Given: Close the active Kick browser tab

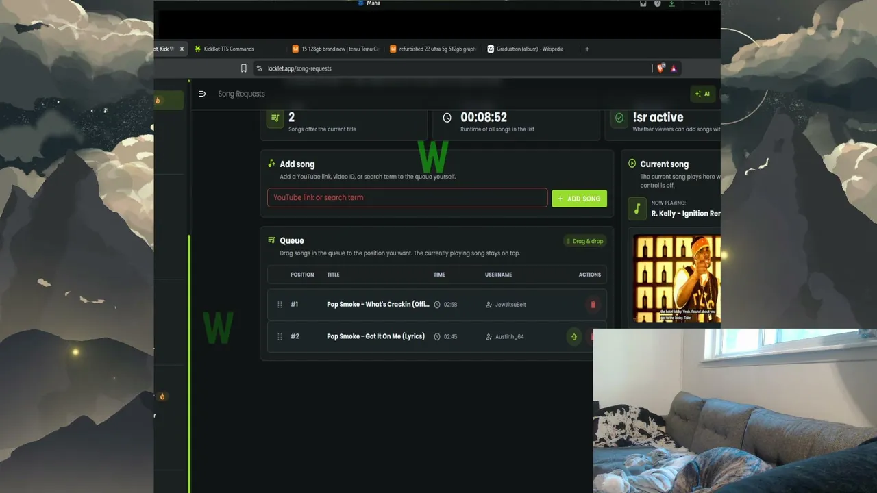Looking at the screenshot, I should tap(182, 49).
